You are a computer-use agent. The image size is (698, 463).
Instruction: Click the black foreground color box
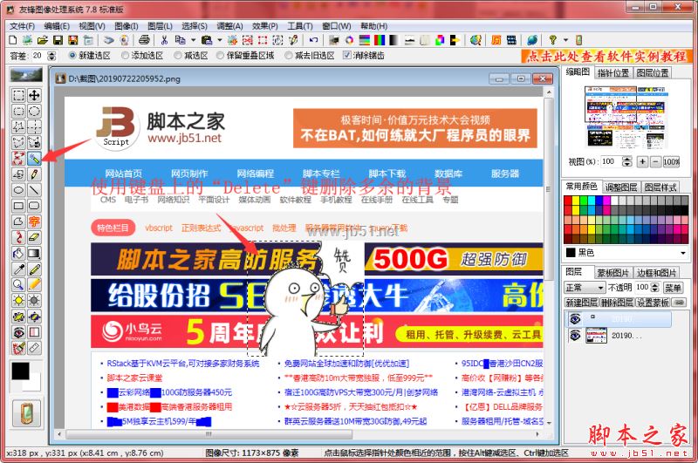(x=20, y=371)
